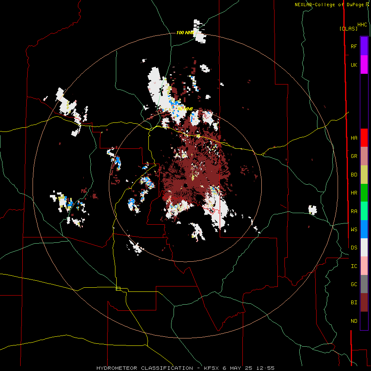Click the RF purple legend swatch

(x=364, y=46)
